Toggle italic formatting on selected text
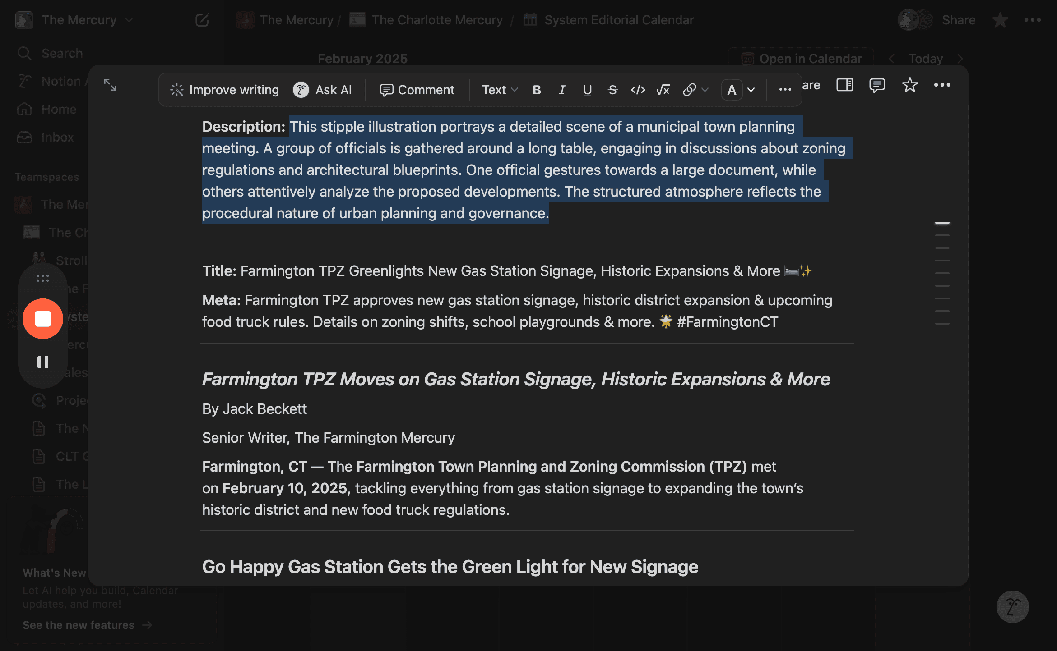This screenshot has width=1057, height=651. (562, 90)
